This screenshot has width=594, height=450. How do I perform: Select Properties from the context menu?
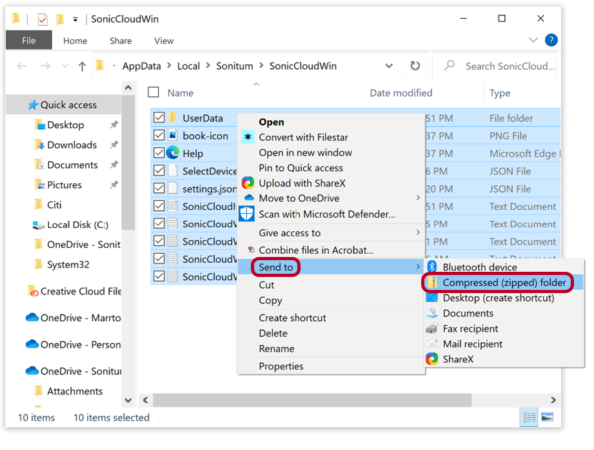pyautogui.click(x=281, y=366)
